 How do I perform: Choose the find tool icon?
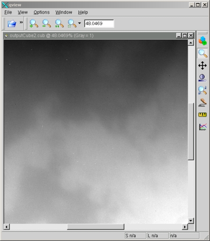(x=203, y=90)
